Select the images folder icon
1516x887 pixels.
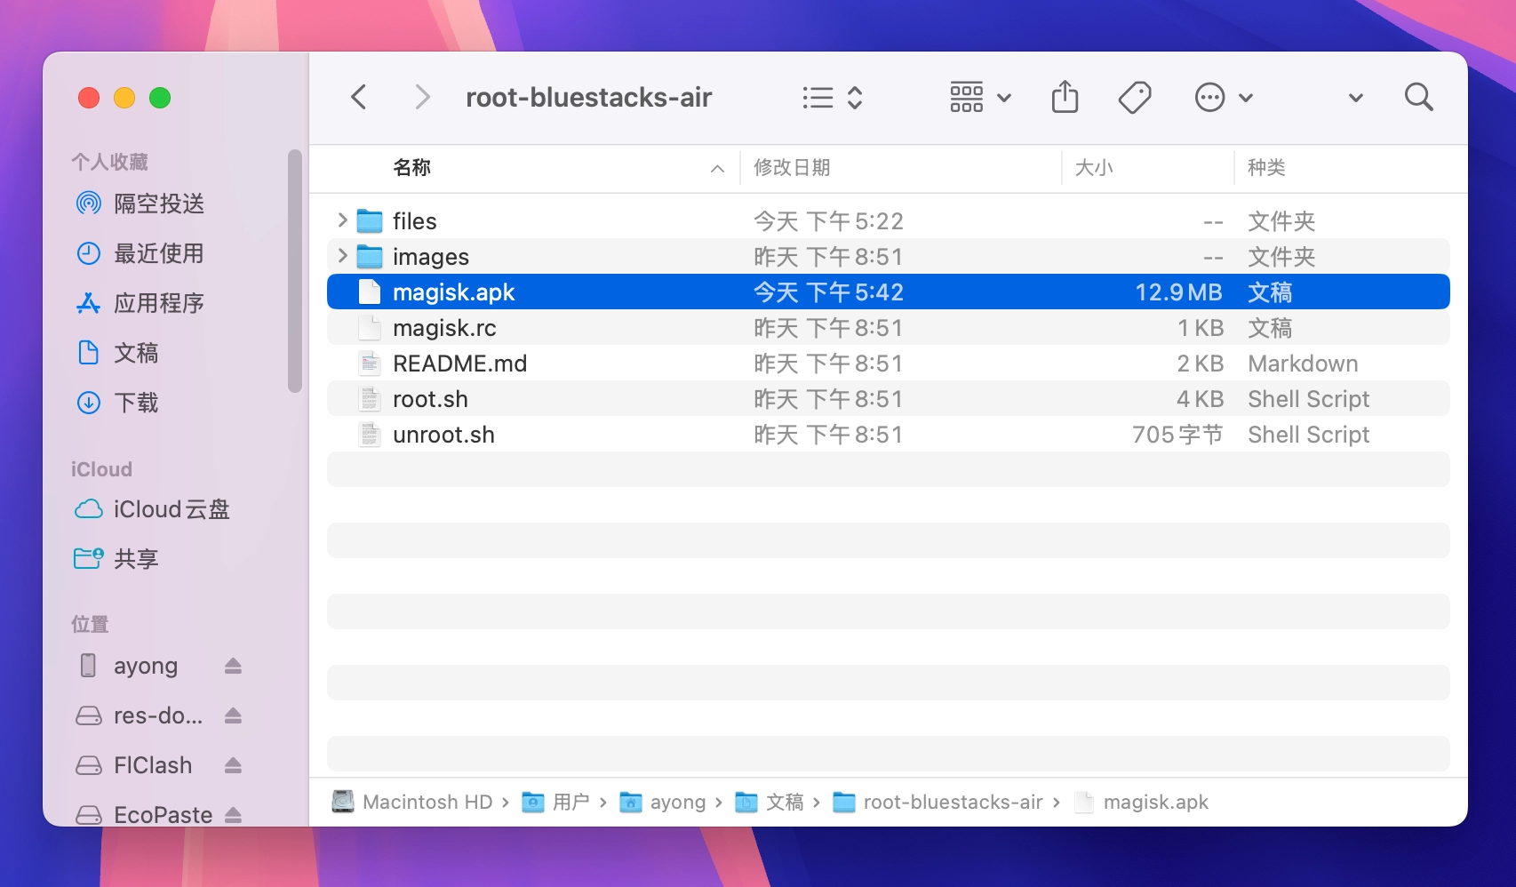(x=370, y=256)
